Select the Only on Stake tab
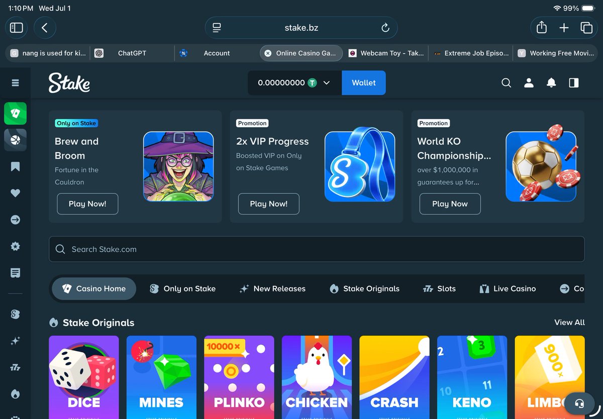The width and height of the screenshot is (603, 419). click(183, 288)
